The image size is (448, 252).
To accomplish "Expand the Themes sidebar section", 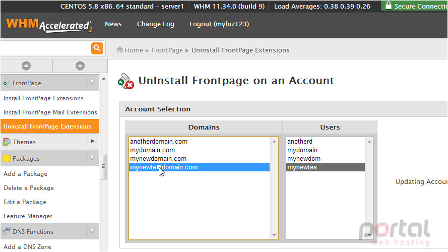I will coord(92,141).
